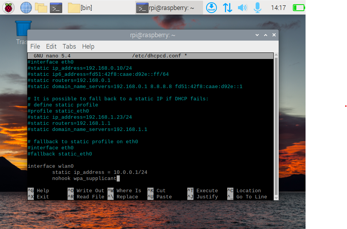Open the File menu in the terminal

[x=35, y=46]
